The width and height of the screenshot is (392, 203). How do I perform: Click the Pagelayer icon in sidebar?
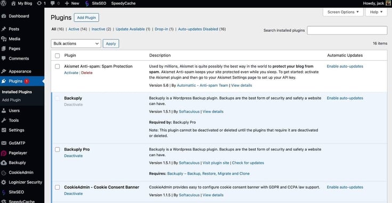click(4, 153)
